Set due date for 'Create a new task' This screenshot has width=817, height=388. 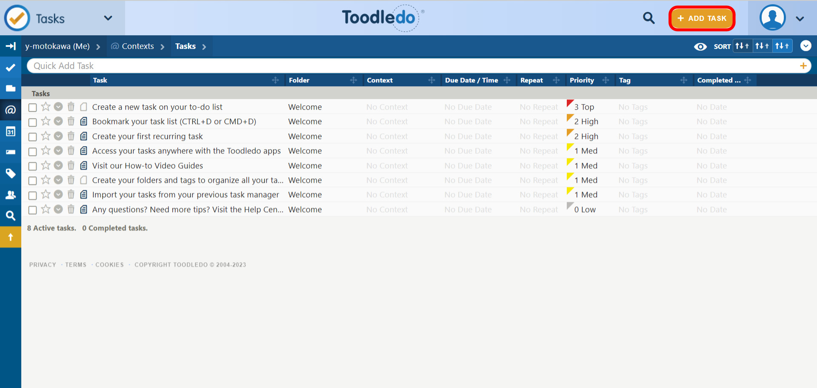click(x=468, y=107)
